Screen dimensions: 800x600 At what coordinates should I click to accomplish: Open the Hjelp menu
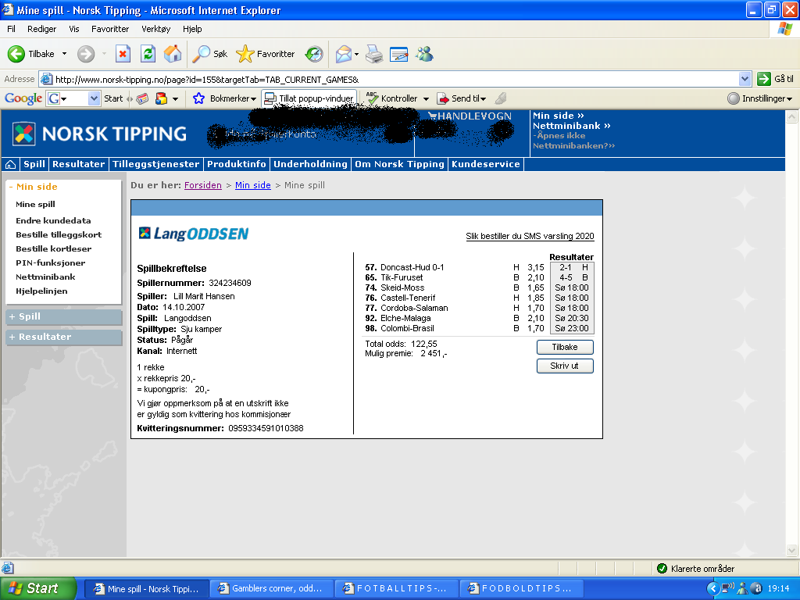click(192, 29)
